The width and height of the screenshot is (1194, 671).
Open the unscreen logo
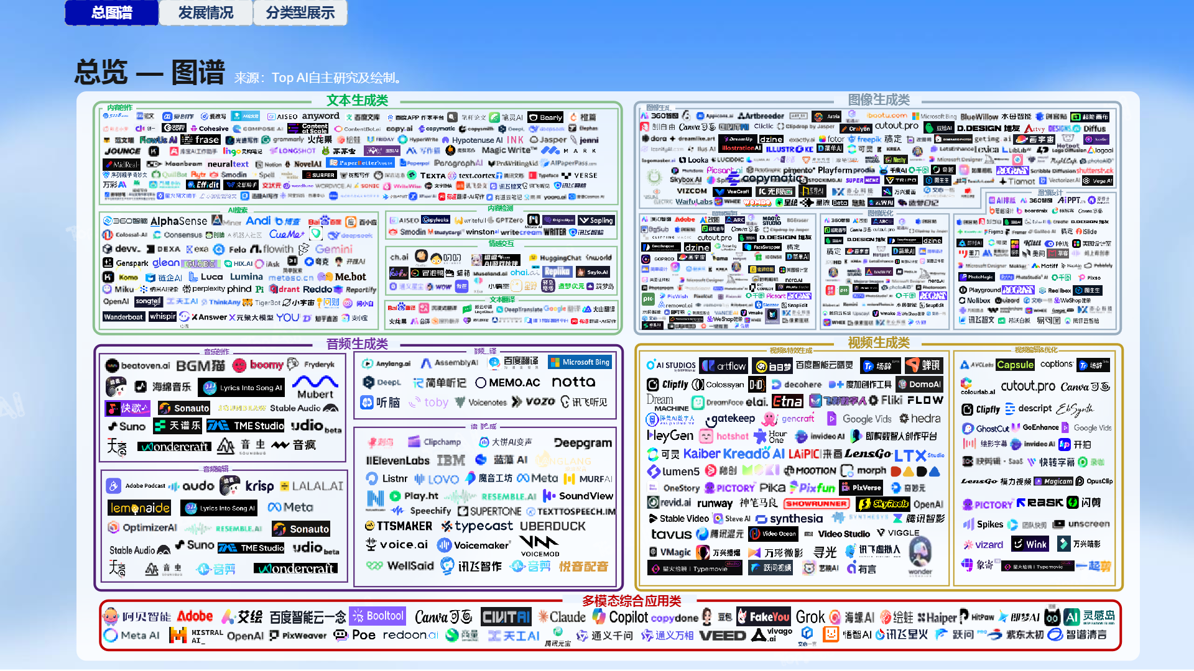pyautogui.click(x=1081, y=524)
